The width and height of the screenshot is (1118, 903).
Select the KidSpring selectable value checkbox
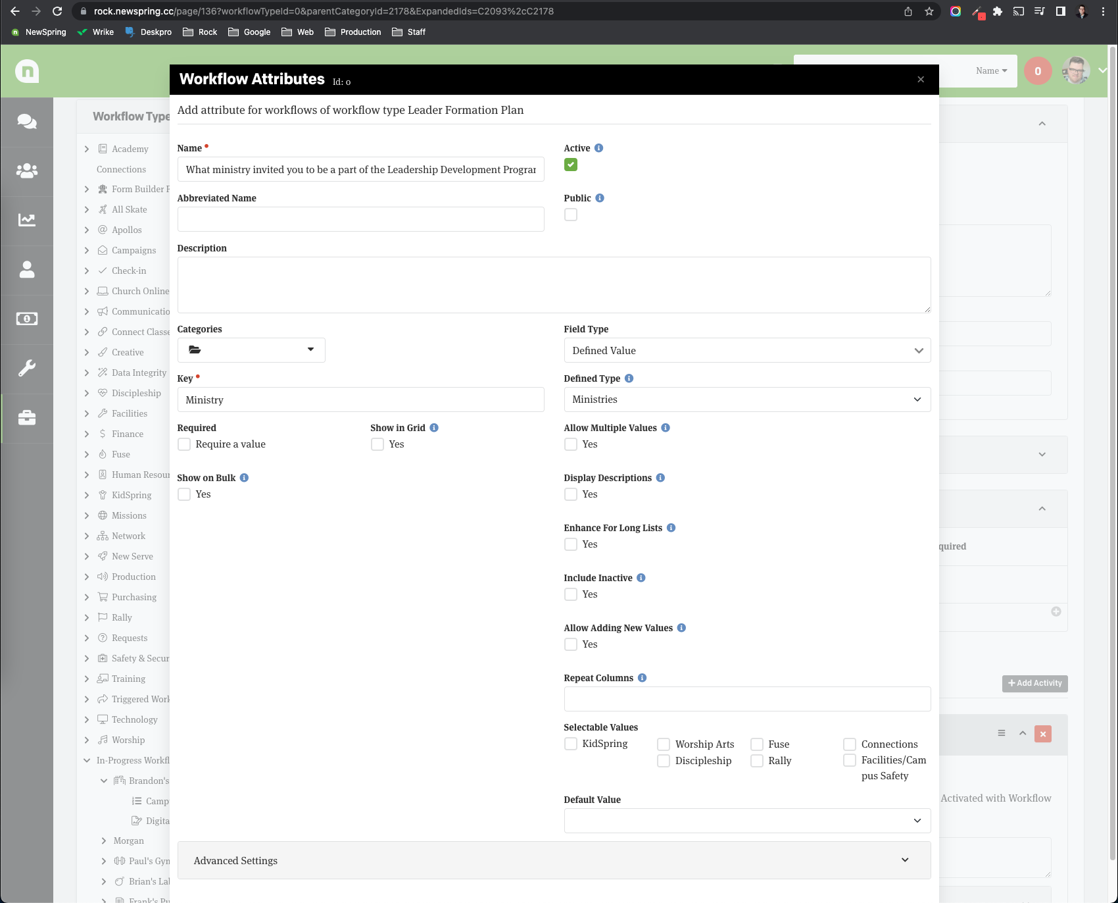(571, 744)
